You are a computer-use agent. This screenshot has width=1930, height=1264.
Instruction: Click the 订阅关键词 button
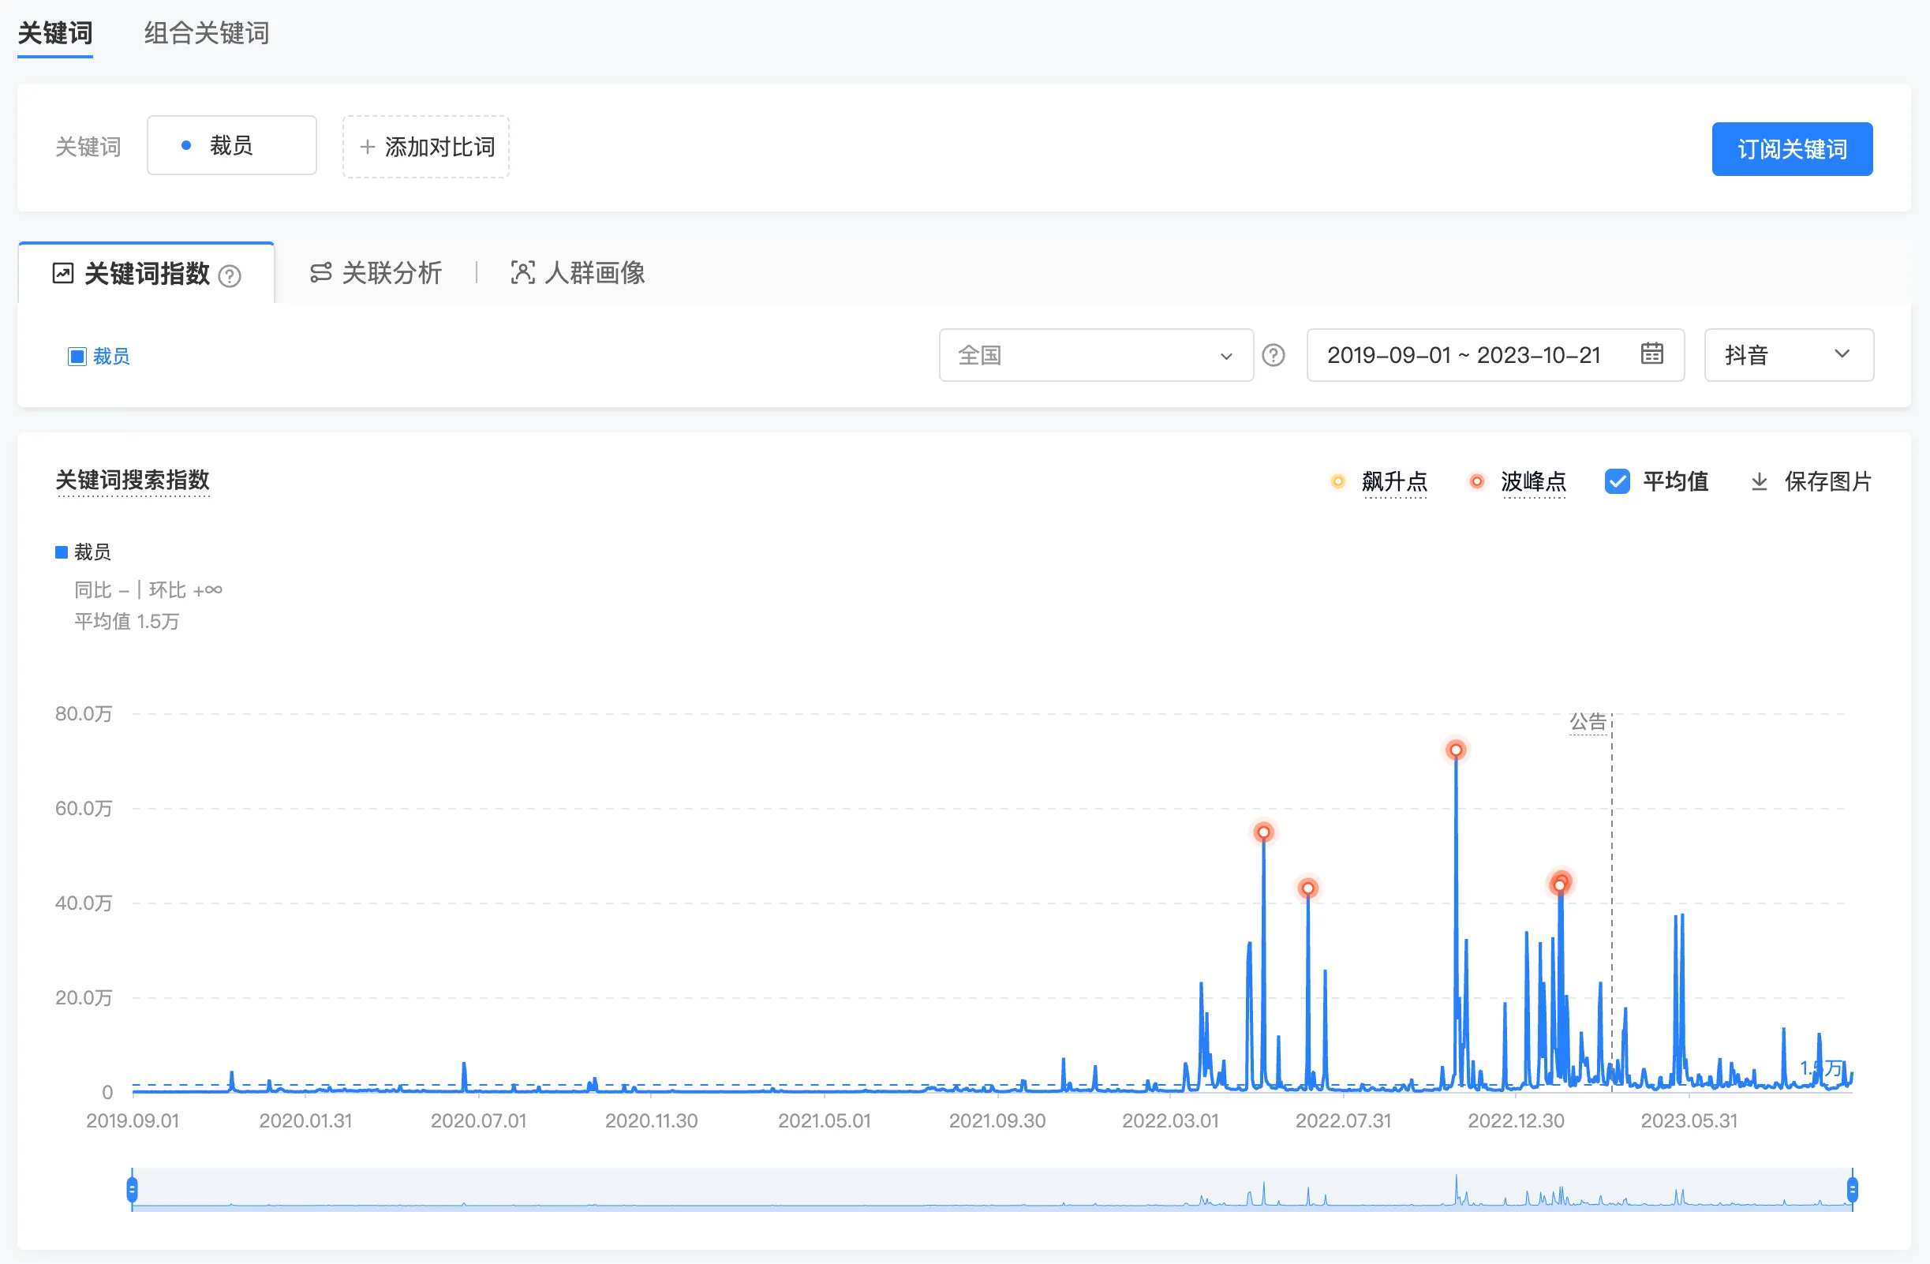[1791, 149]
